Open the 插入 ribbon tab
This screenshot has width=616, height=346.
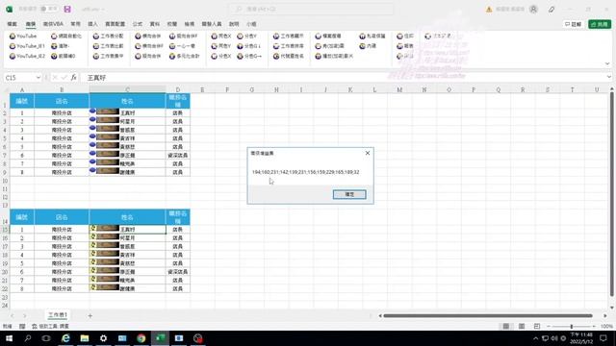92,24
